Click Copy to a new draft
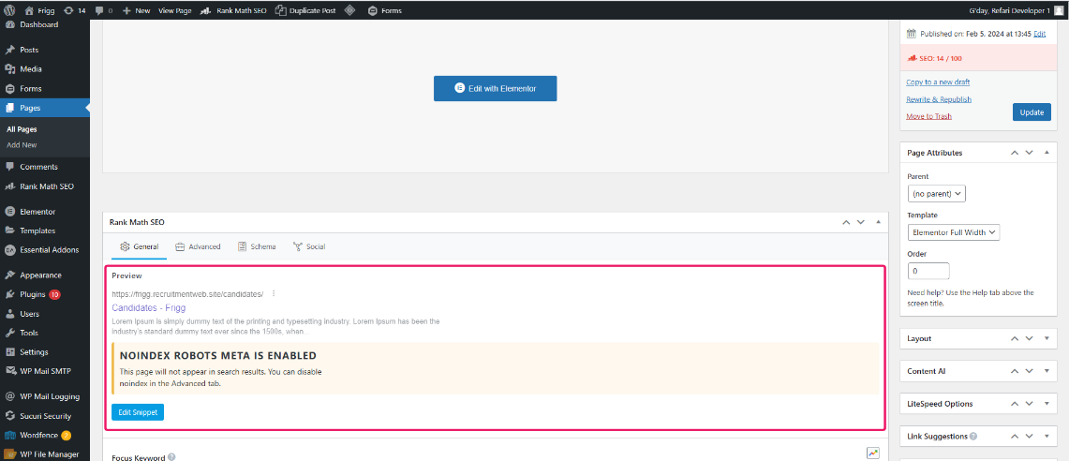 tap(938, 82)
